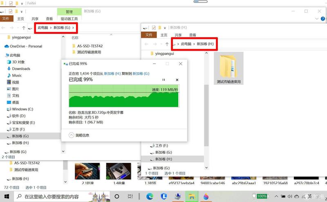Open Explorer help question mark icon

click(x=323, y=19)
